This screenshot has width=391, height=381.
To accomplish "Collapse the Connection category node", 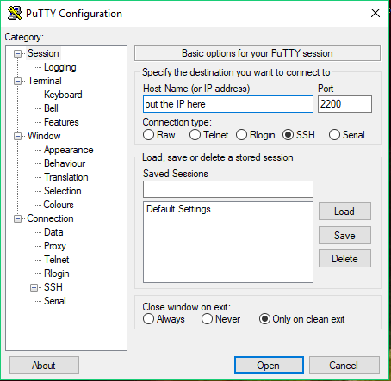I will click(17, 219).
